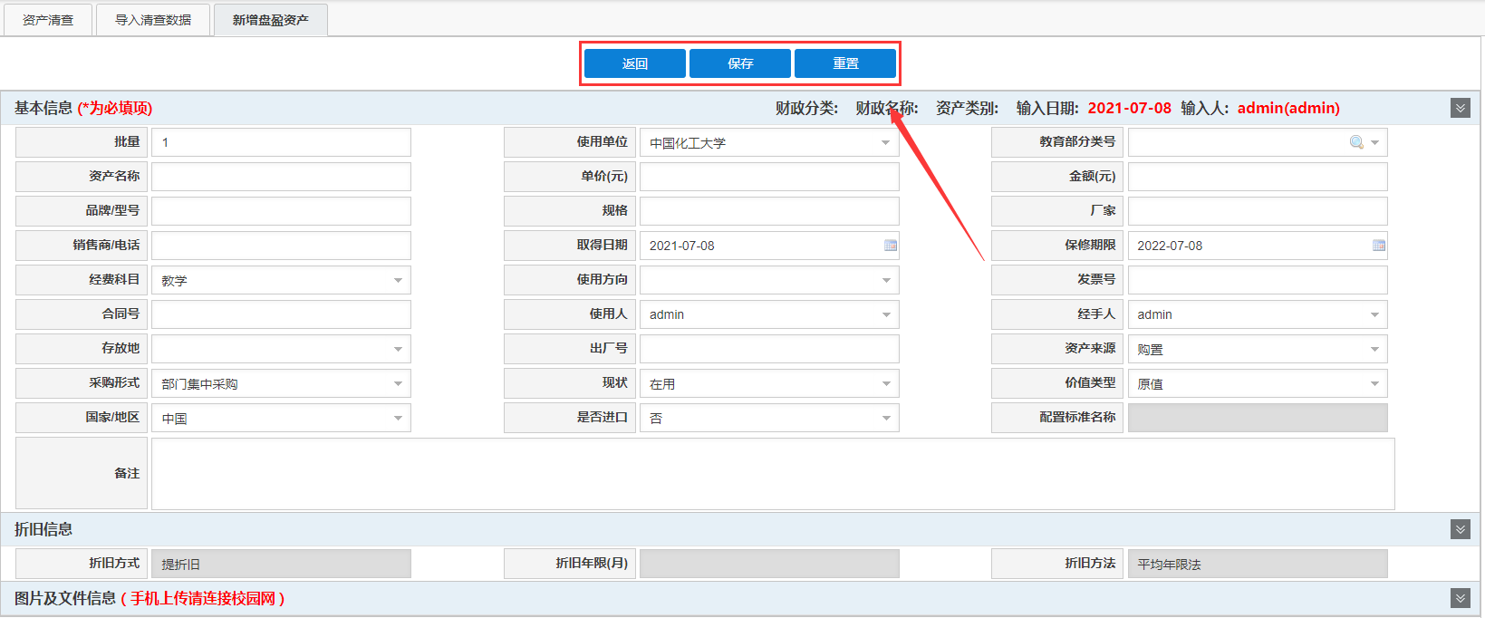Collapse the 基本信息 section using its arrow icon
The image size is (1485, 618).
(x=1460, y=108)
